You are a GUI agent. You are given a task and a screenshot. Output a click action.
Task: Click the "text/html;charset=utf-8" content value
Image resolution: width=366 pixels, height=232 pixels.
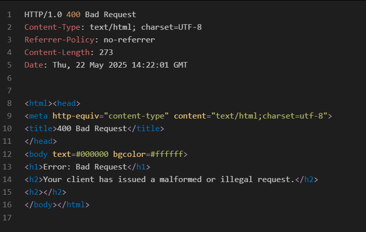[272, 116]
